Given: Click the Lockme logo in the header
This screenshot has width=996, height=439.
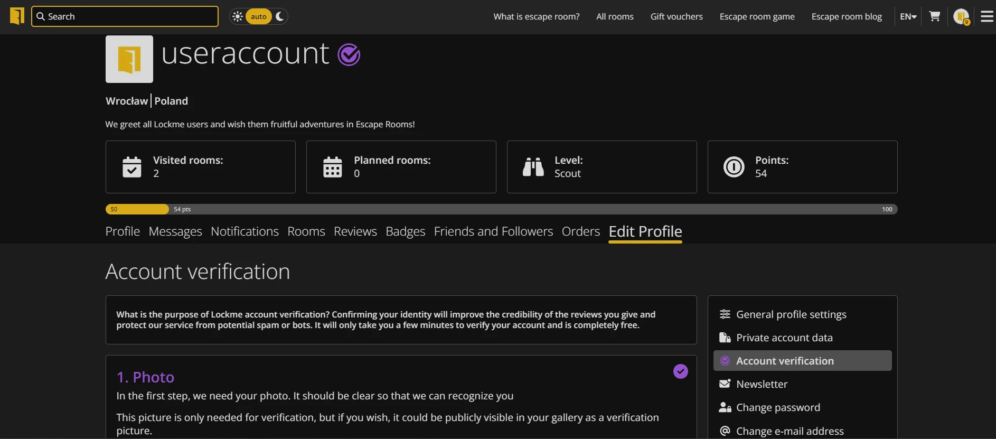Looking at the screenshot, I should point(17,16).
